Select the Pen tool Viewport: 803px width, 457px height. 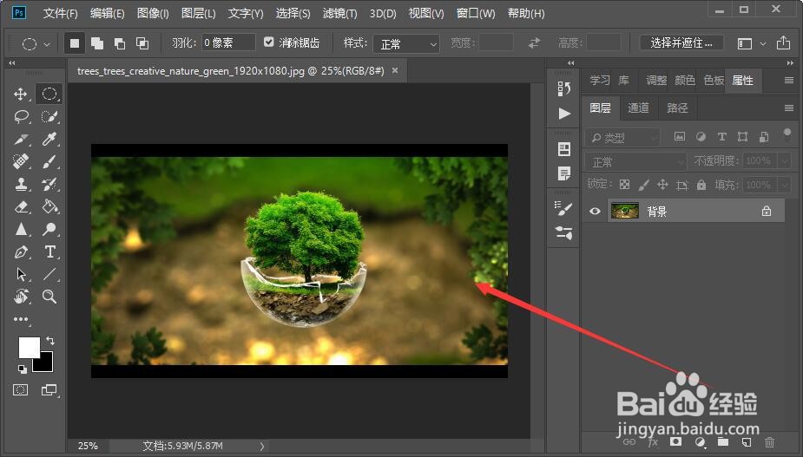21,251
